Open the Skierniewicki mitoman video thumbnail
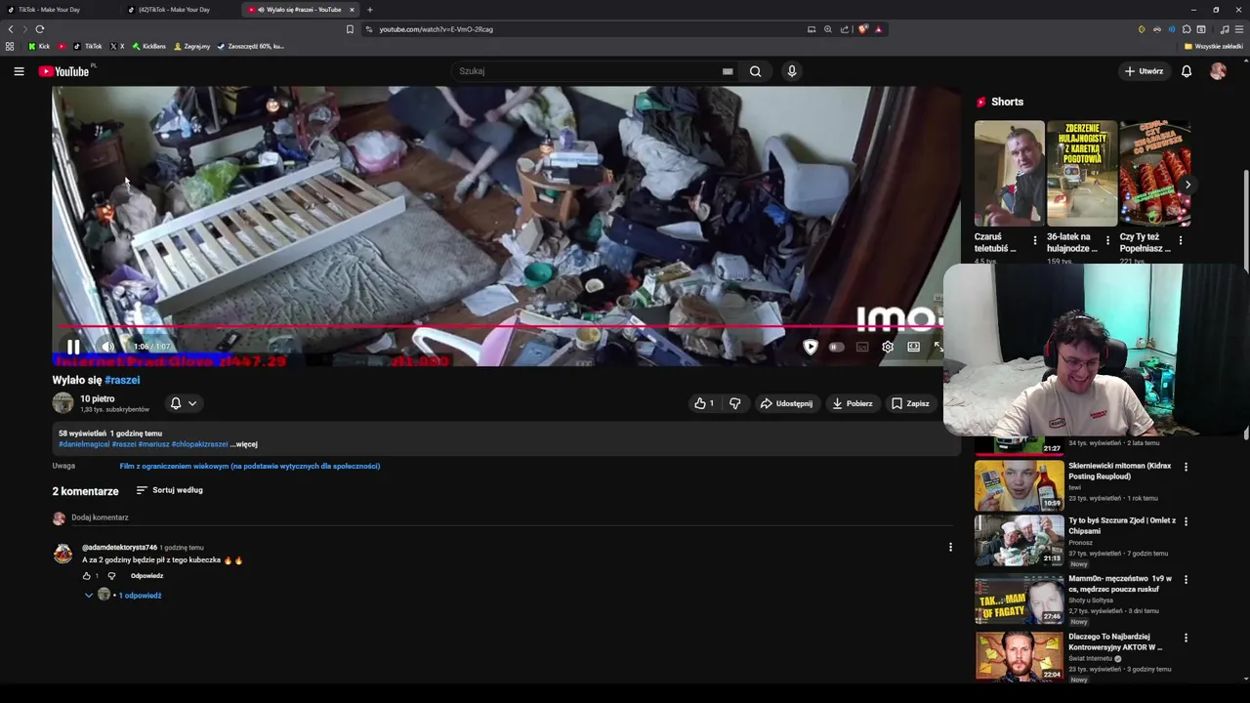 click(x=1019, y=485)
